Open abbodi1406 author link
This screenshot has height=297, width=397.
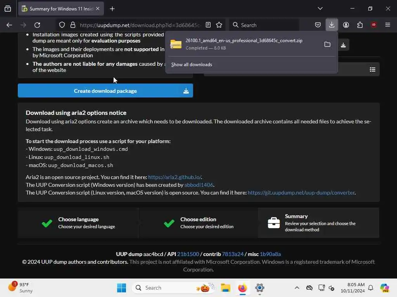199,185
